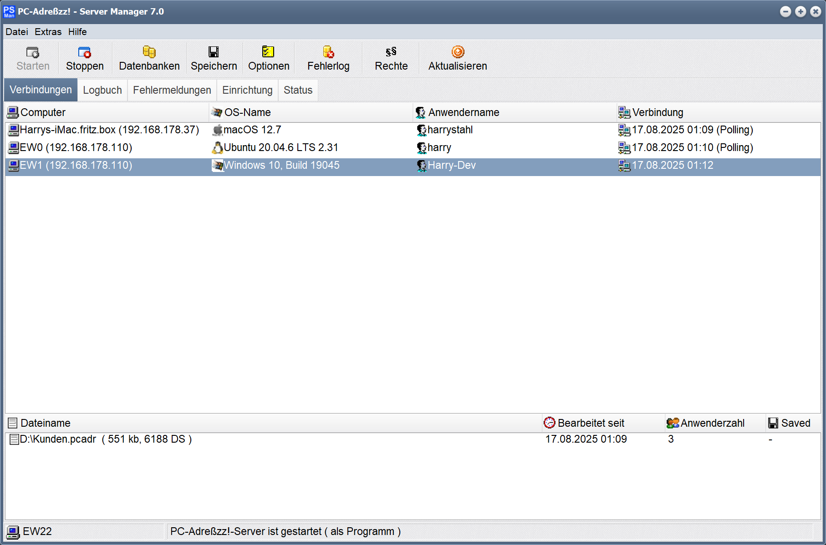
Task: Click the floppy icon beside Saved header
Action: 773,423
